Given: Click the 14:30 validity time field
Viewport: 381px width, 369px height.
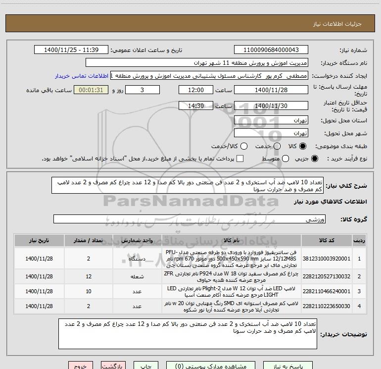Looking at the screenshot, I should [196, 105].
